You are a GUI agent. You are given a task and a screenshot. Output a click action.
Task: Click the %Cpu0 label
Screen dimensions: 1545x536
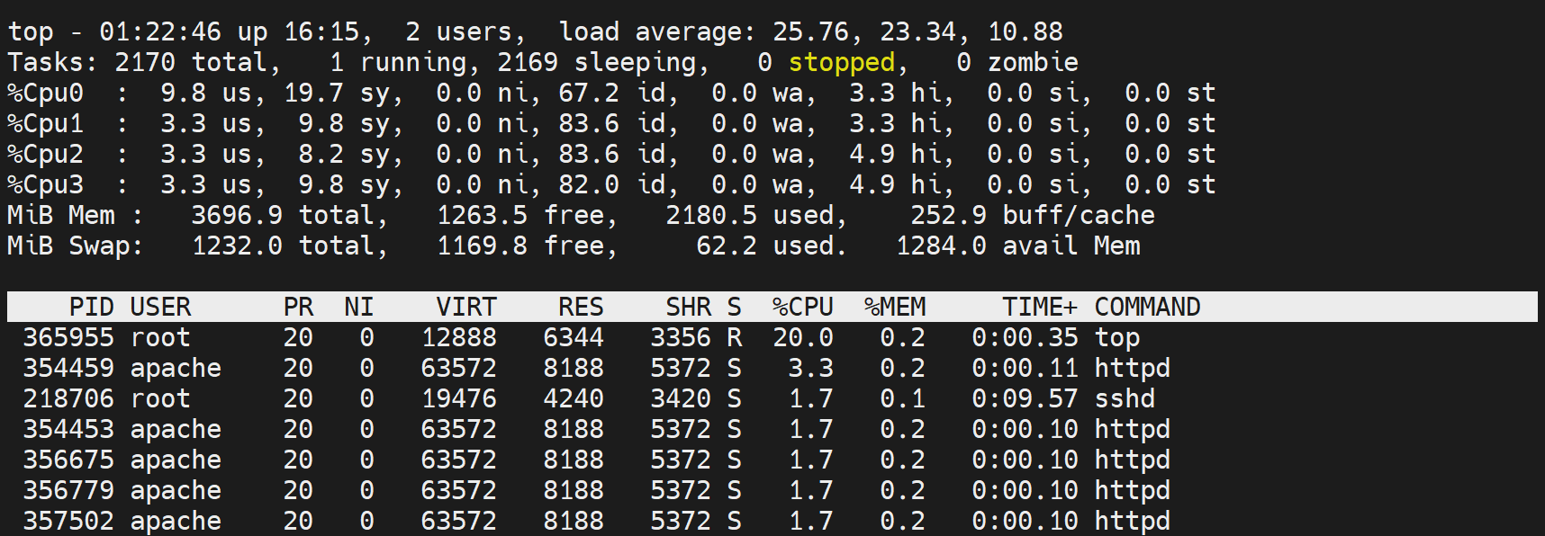click(x=45, y=93)
